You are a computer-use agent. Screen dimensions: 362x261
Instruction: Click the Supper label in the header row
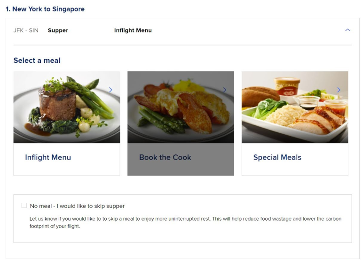pos(58,31)
